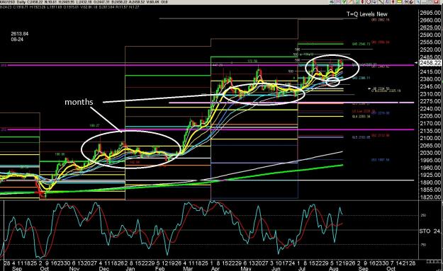Image resolution: width=443 pixels, height=271 pixels.
Task: Click 2520.00 on the price axis
Action: [x=430, y=50]
